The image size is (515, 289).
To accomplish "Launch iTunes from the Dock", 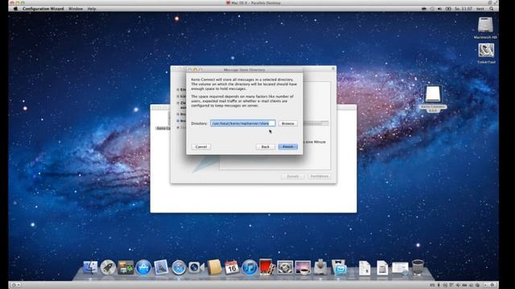I will 249,267.
